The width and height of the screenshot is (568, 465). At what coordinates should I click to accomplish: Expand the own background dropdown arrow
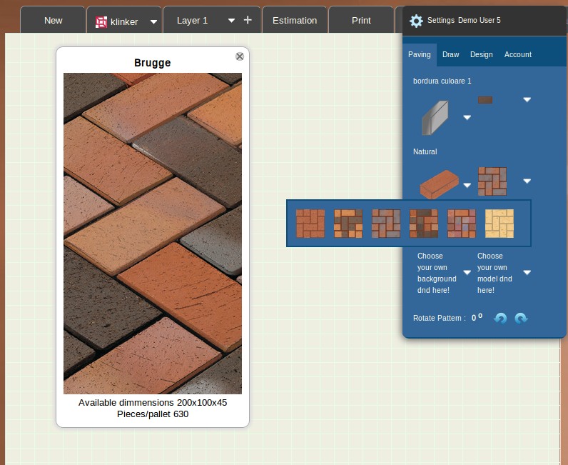point(467,272)
